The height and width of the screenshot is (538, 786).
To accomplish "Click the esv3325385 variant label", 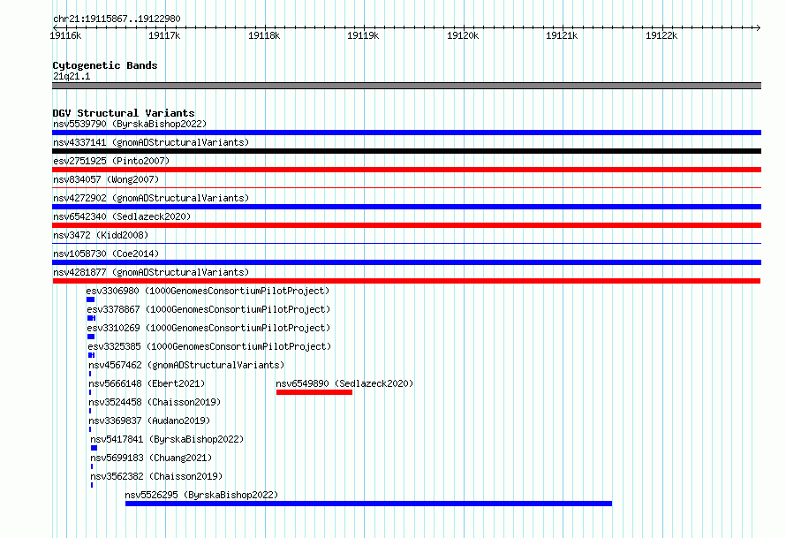I will coord(209,346).
